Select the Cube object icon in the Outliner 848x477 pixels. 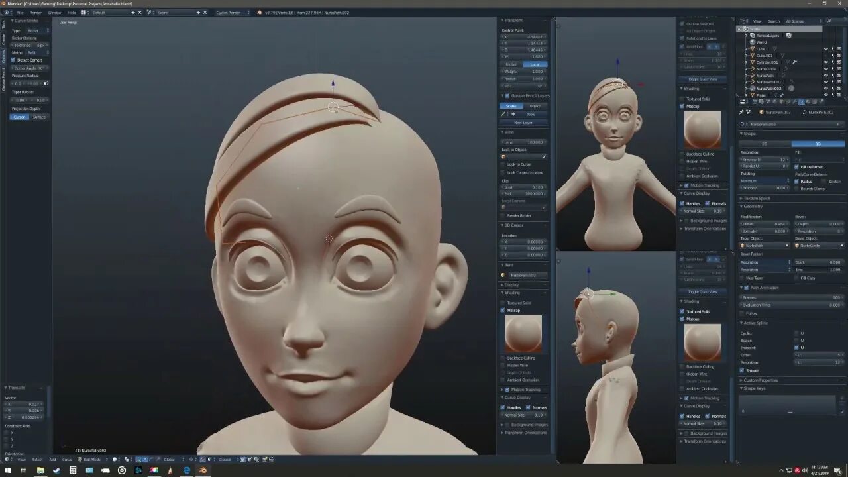(x=753, y=49)
